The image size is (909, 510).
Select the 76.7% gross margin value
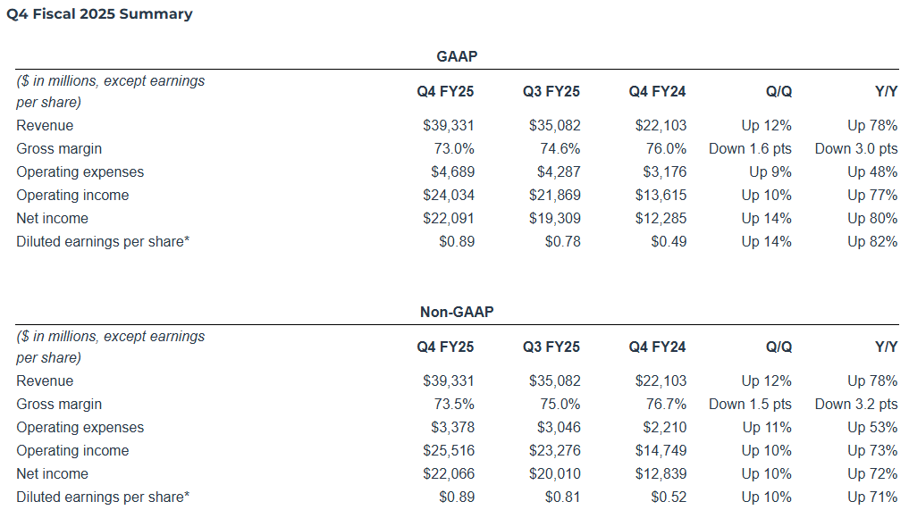(x=667, y=404)
